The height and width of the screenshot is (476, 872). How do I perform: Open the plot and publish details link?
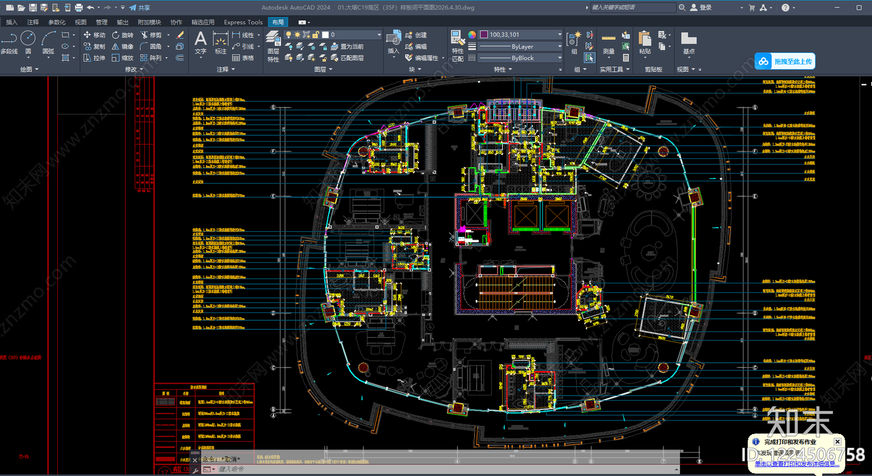pyautogui.click(x=797, y=464)
